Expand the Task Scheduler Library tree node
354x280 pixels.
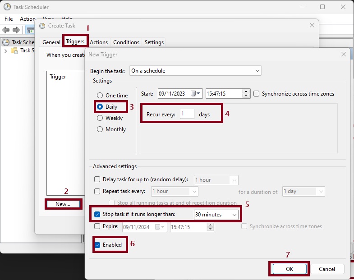pos(6,51)
